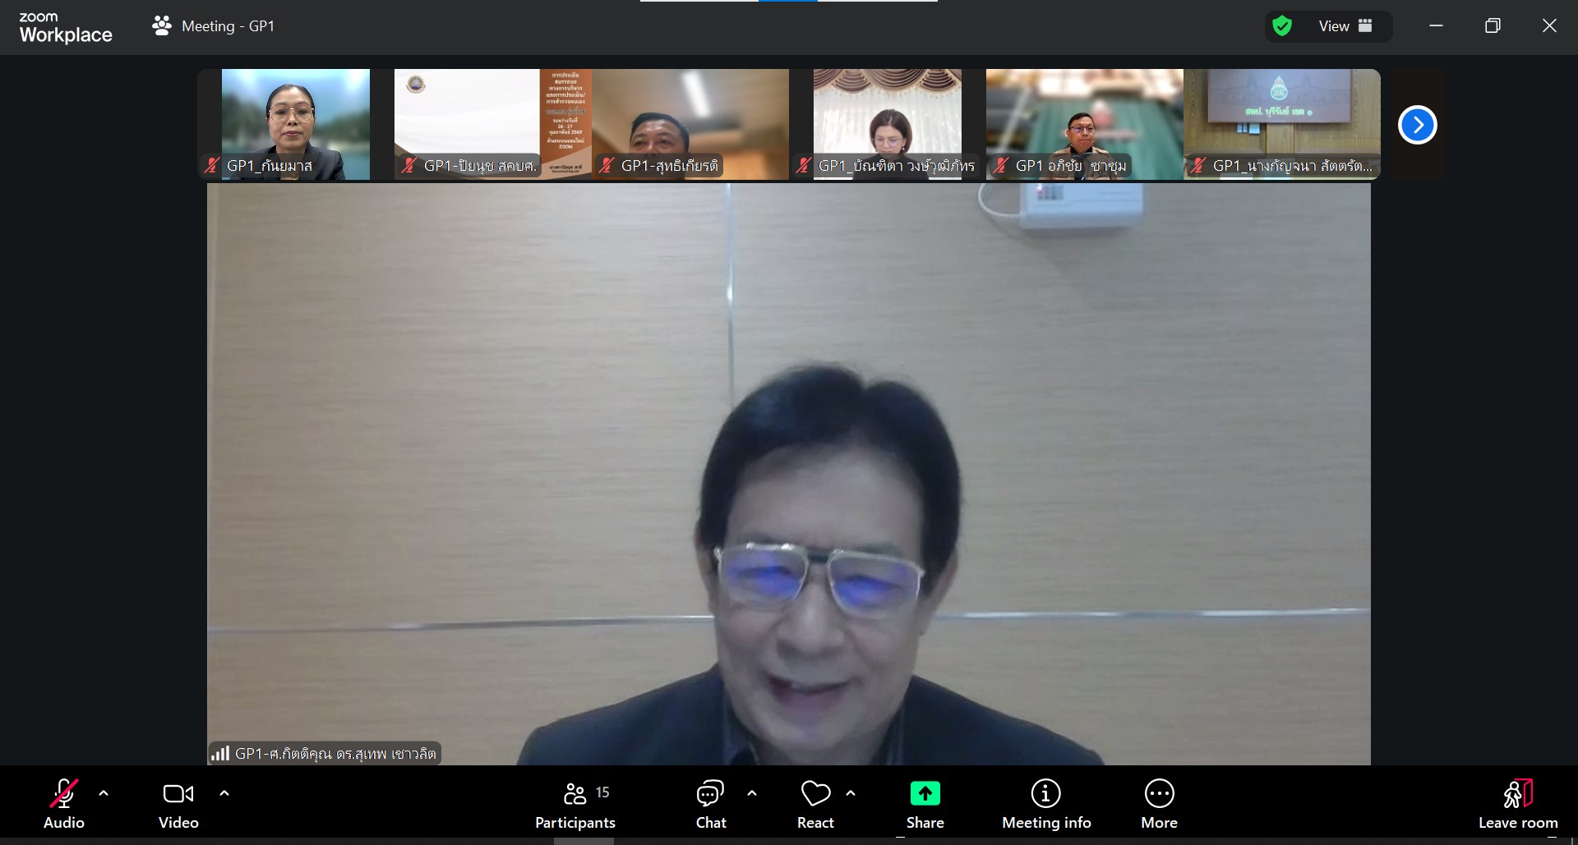Select the GP1-สุทธิเกียรติ video thumbnail
Screen dimensions: 1578x845
pyautogui.click(x=690, y=123)
